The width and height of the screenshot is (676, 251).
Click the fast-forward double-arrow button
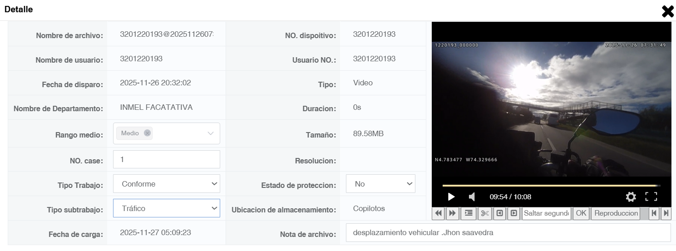pos(452,213)
